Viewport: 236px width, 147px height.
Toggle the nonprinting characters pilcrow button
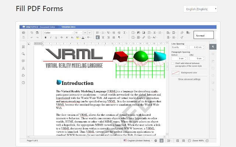click(119, 37)
